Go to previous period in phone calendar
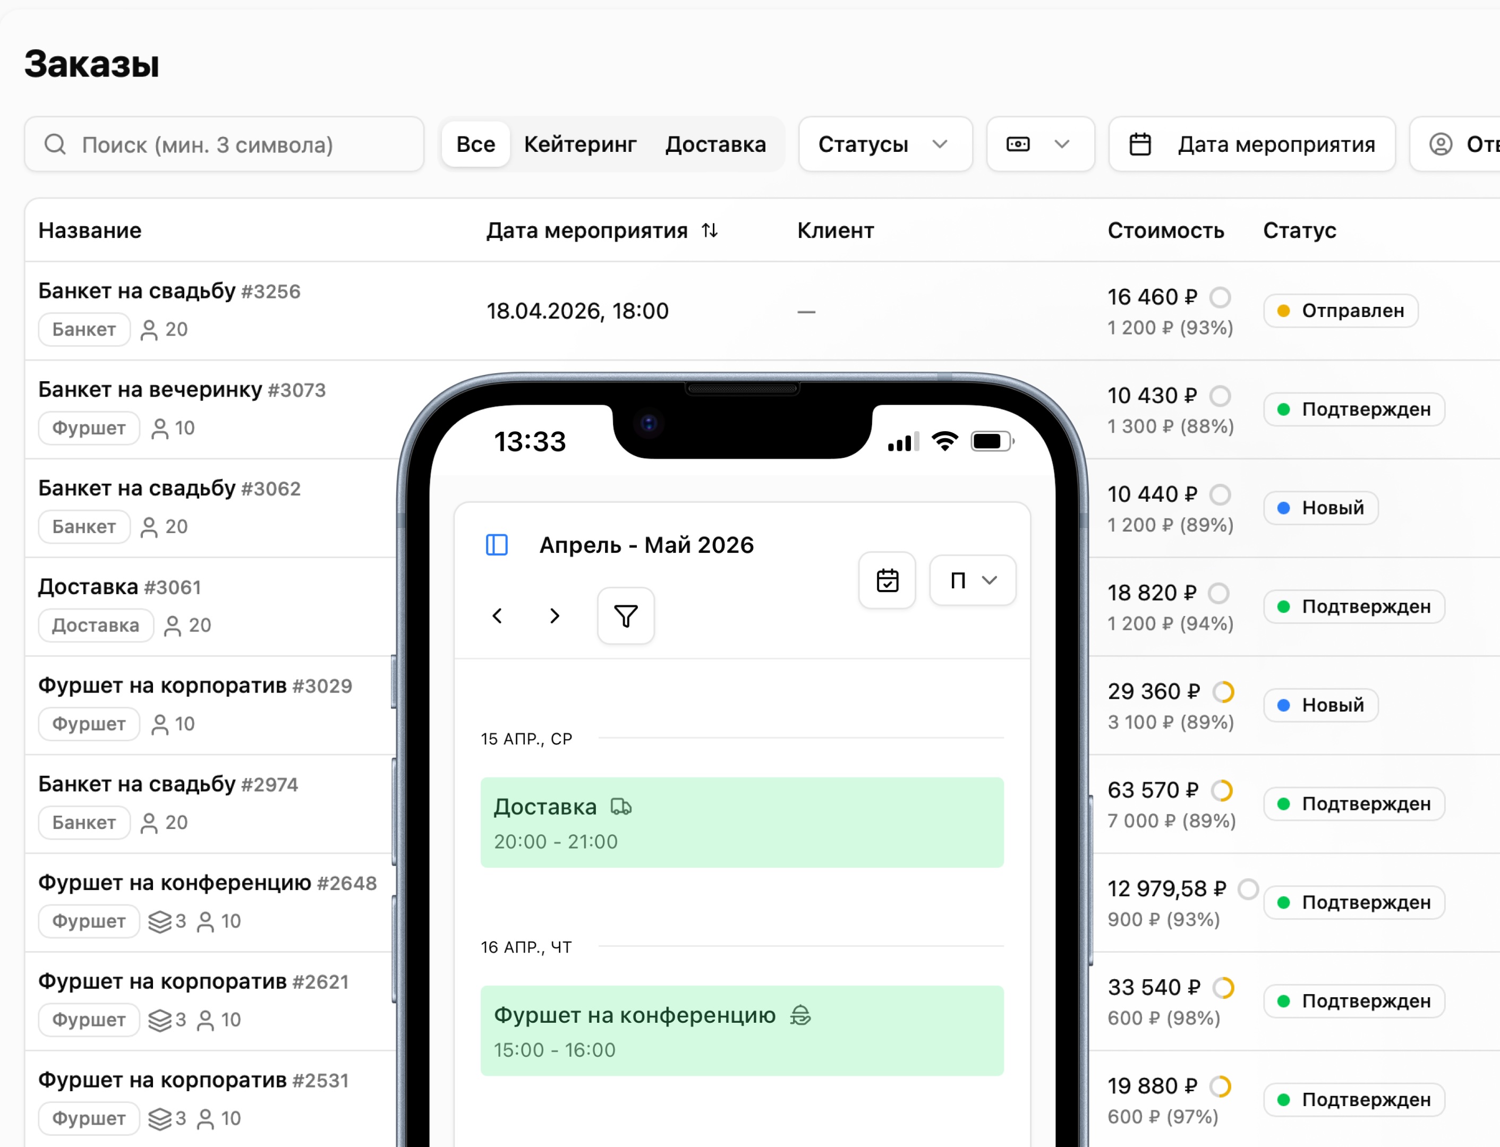Image resolution: width=1500 pixels, height=1147 pixels. [x=497, y=616]
